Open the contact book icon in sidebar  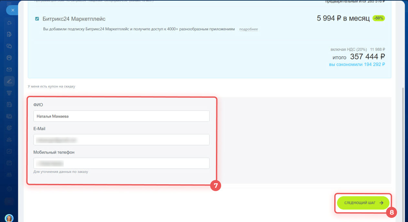[x=9, y=58]
